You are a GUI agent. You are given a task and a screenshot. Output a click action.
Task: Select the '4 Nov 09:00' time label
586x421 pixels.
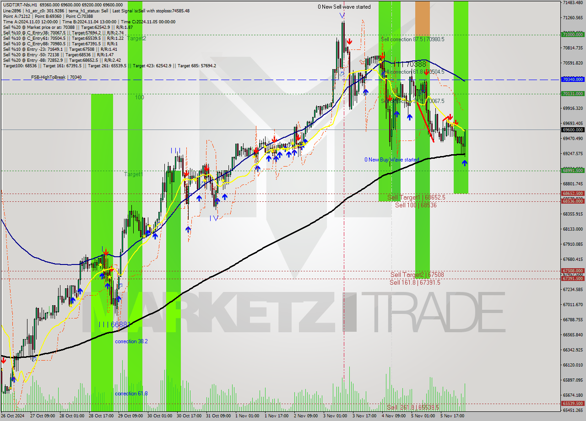tap(393, 416)
